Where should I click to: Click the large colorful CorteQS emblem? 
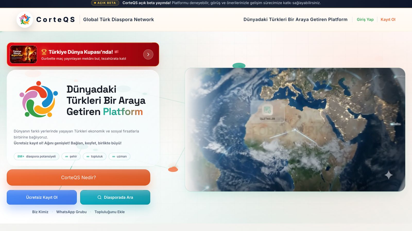(x=39, y=100)
